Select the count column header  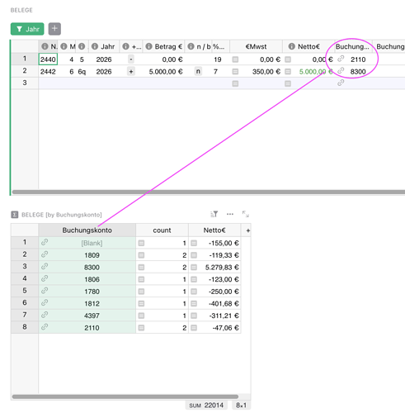[x=162, y=230]
